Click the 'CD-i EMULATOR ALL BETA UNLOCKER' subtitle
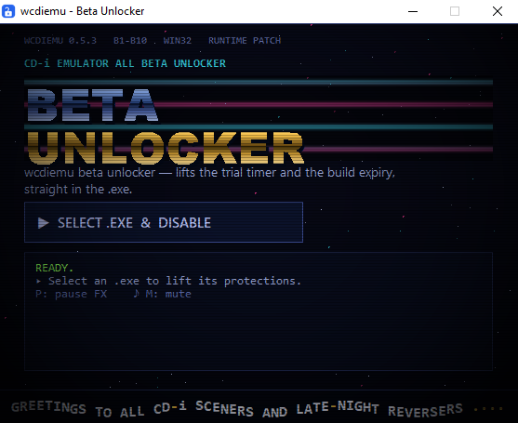The height and width of the screenshot is (423, 518). click(125, 63)
